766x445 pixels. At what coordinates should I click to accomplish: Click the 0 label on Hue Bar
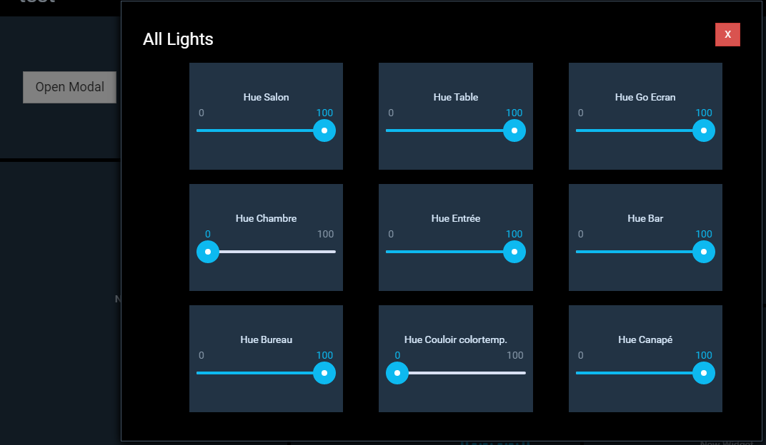pos(580,234)
